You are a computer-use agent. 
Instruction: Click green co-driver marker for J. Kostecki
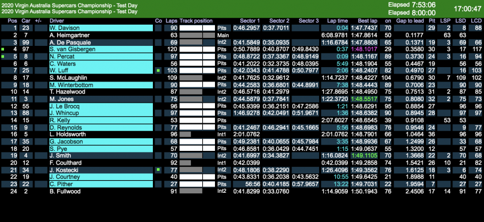[158, 170]
